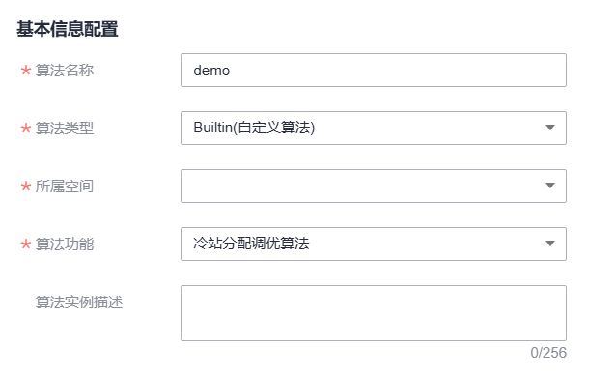Open the 冷站分配调优算法 select box
Viewport: 615px width, 373px height.
[374, 244]
